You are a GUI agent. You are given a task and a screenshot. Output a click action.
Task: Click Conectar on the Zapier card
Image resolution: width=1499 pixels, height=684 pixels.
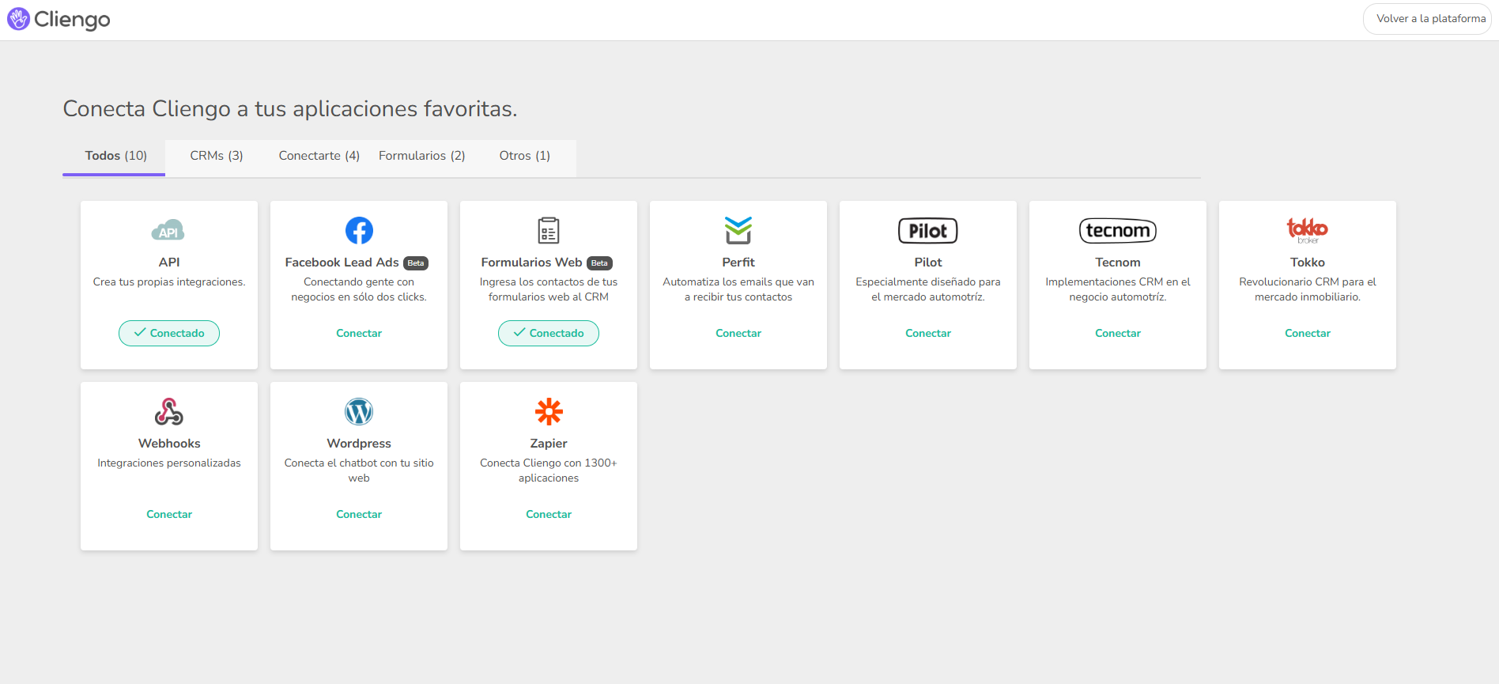(549, 514)
